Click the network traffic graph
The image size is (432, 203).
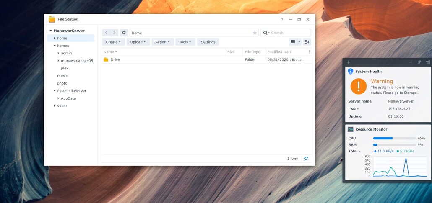[x=400, y=166]
